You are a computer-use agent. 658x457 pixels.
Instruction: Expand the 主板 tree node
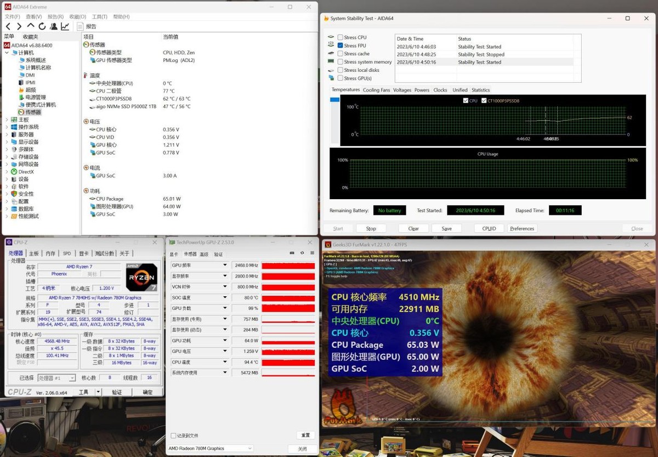pyautogui.click(x=7, y=120)
